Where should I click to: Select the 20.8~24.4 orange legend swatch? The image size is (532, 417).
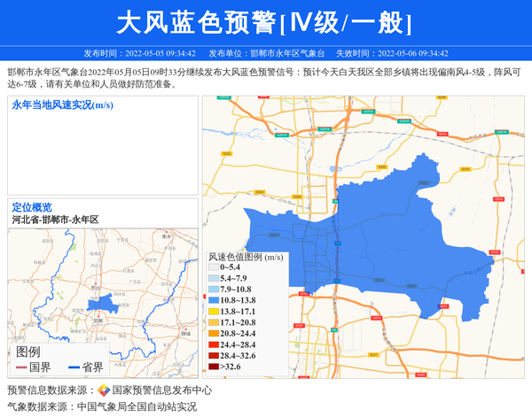click(213, 334)
